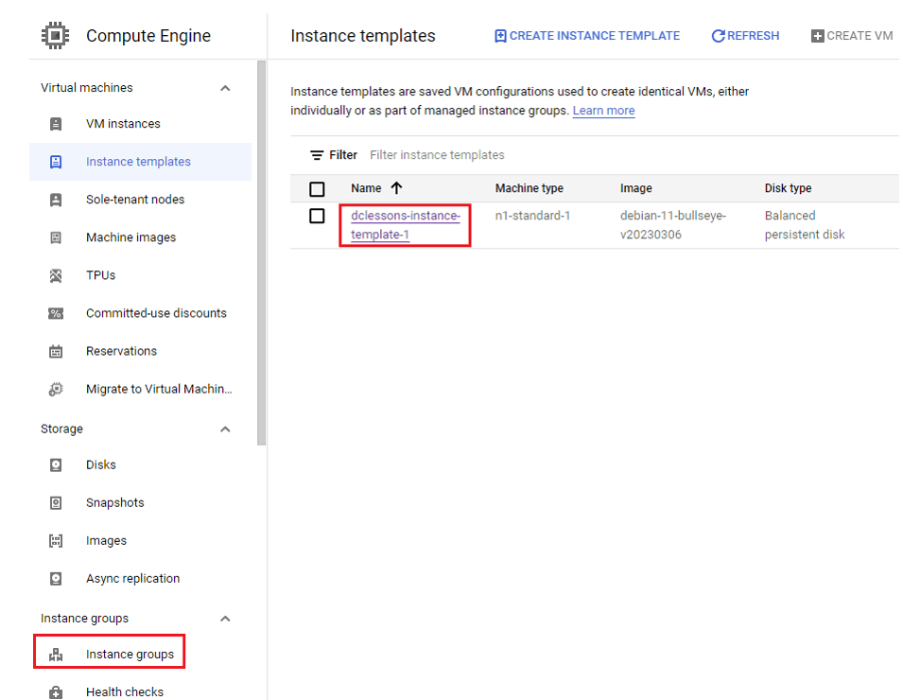Click the Sole-tenant nodes icon

56,200
